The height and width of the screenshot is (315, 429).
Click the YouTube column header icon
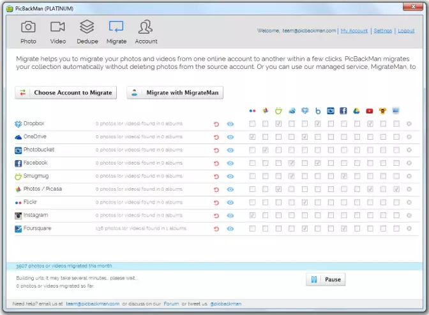coord(370,111)
